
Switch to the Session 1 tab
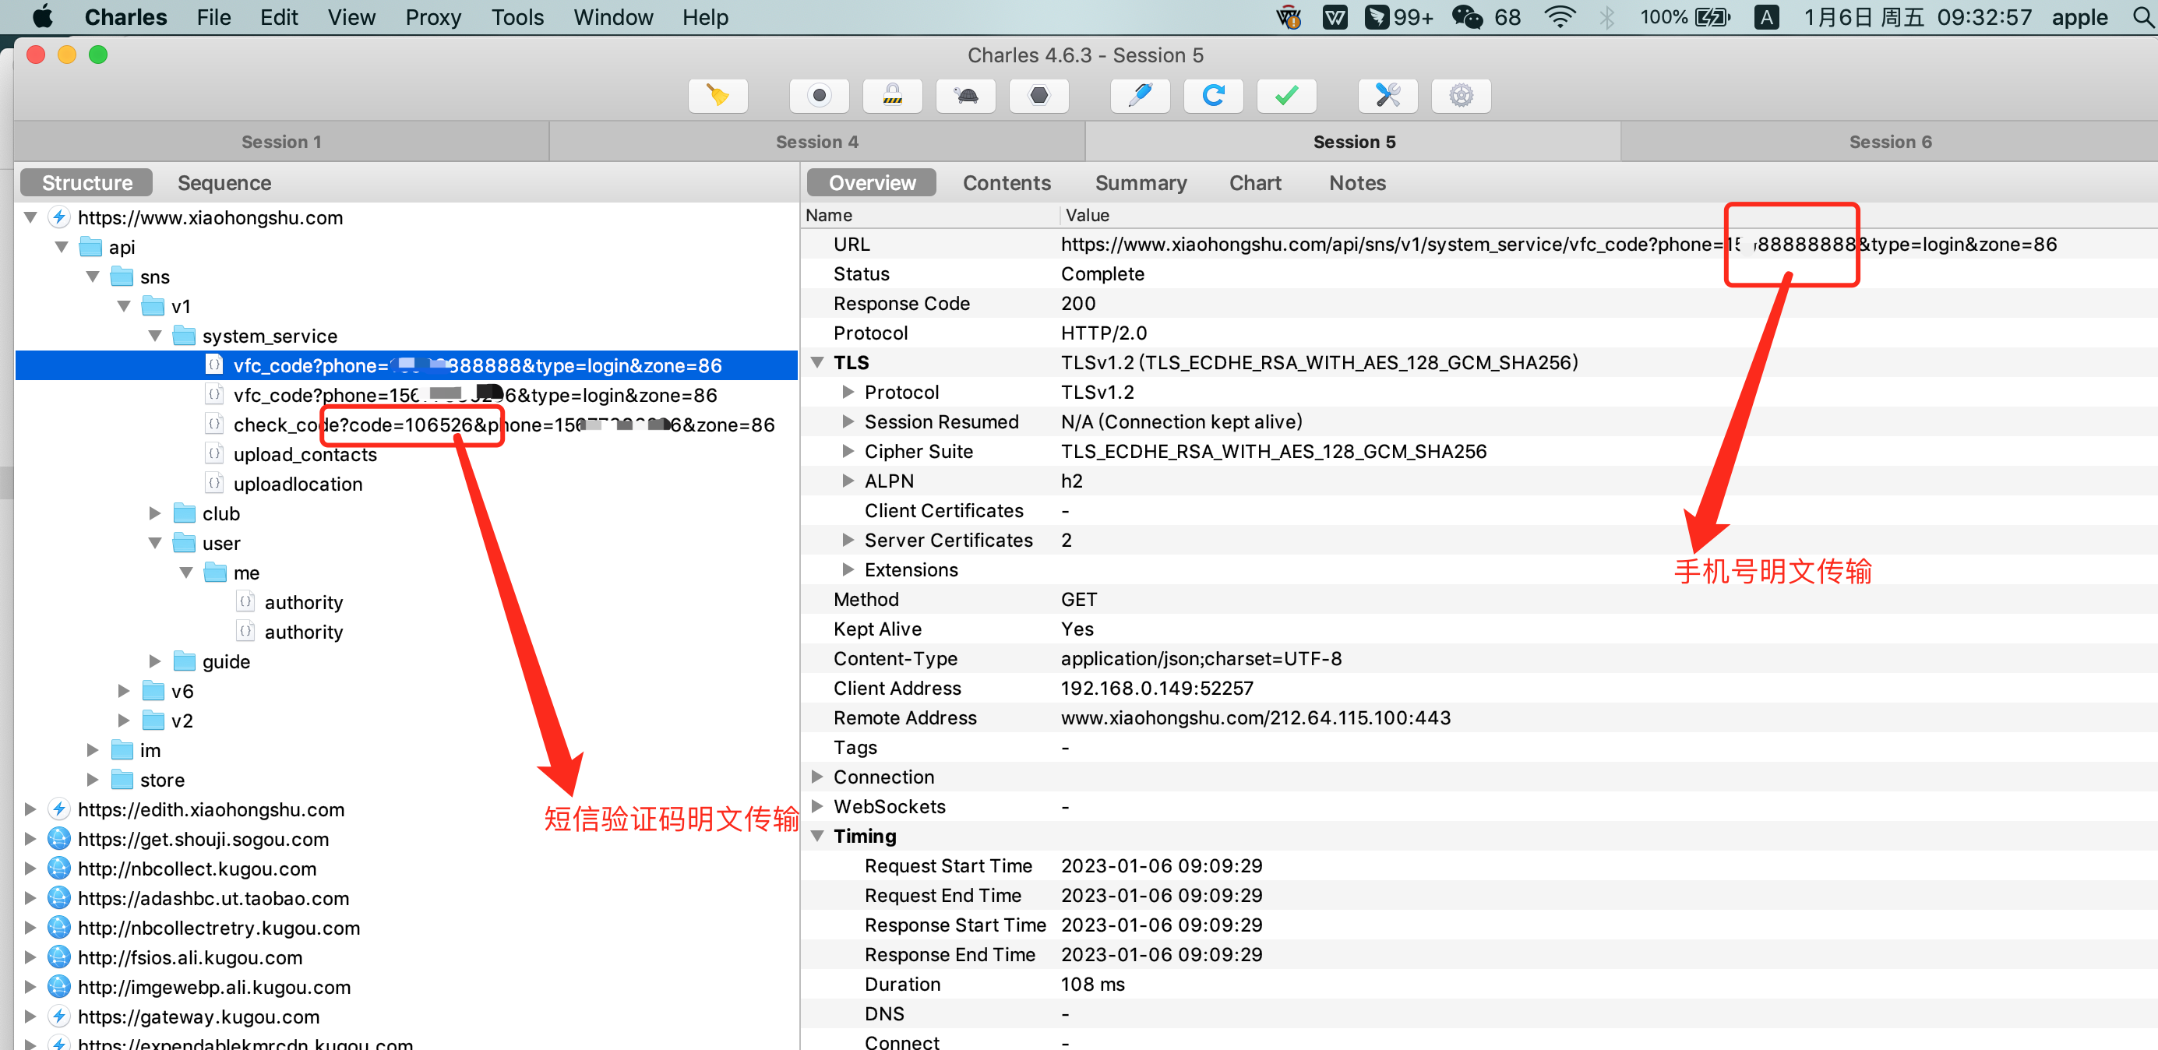click(x=281, y=142)
